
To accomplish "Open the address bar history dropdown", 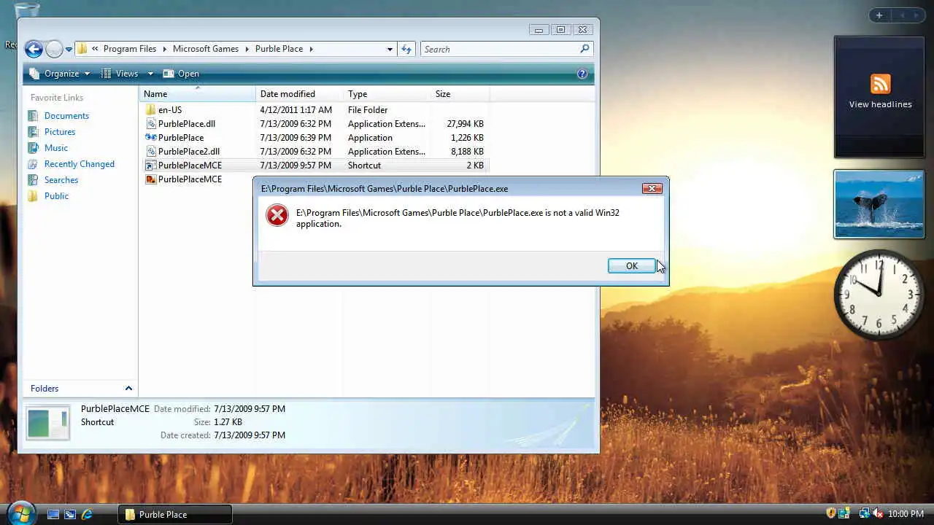I will click(390, 49).
